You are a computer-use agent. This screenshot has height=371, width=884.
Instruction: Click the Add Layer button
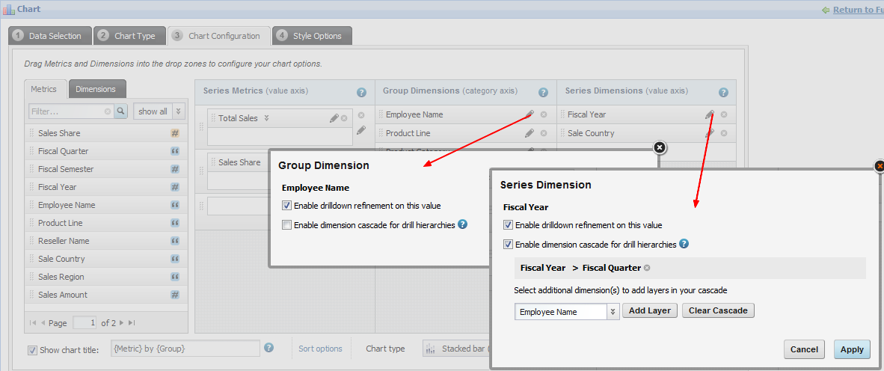click(650, 310)
